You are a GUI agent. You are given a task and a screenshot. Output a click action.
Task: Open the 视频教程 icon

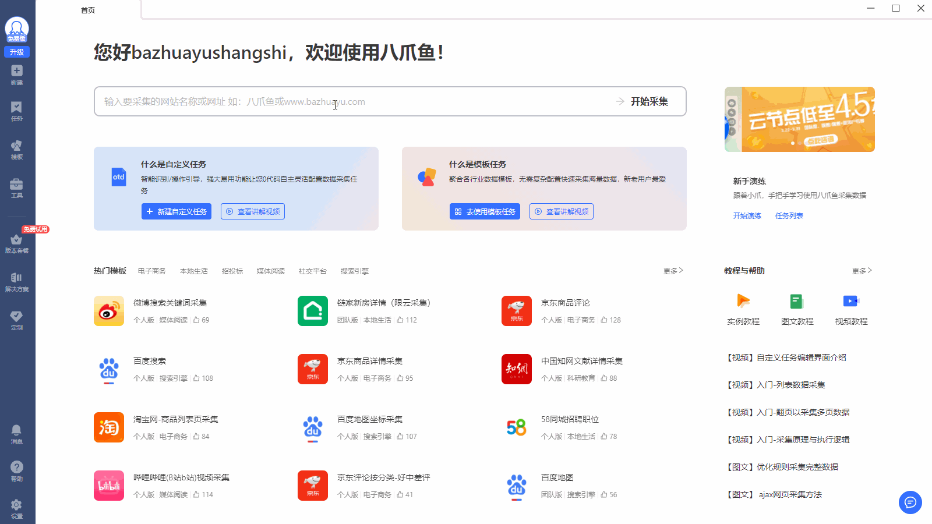(x=851, y=301)
